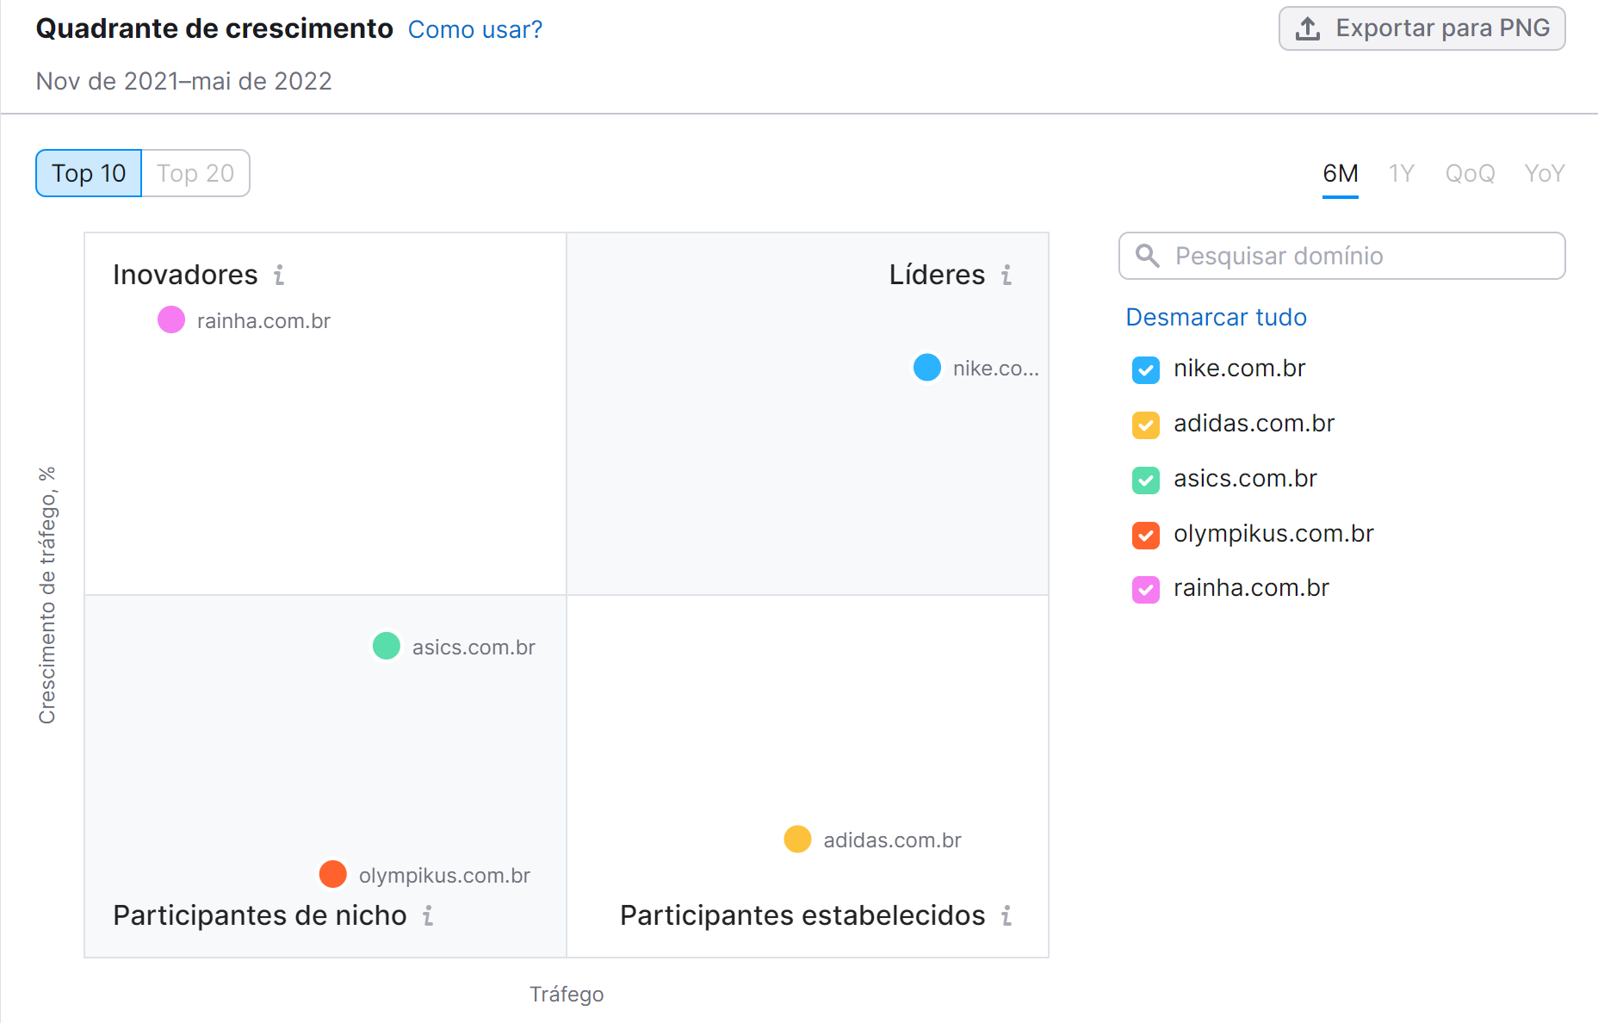The height and width of the screenshot is (1023, 1598).
Task: Uncheck the nike.com.br domain
Action: tap(1145, 370)
